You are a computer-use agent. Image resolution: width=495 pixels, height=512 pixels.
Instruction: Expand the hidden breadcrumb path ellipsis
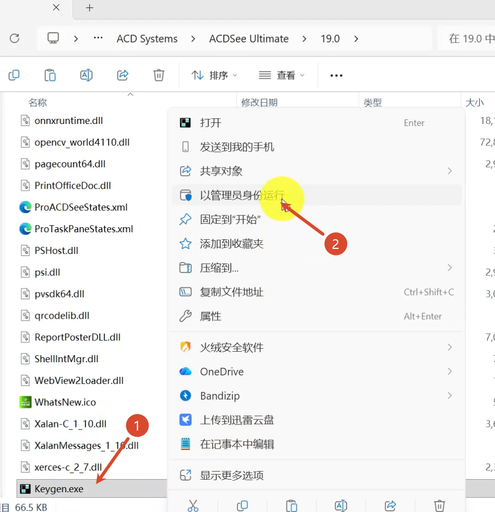pos(98,38)
